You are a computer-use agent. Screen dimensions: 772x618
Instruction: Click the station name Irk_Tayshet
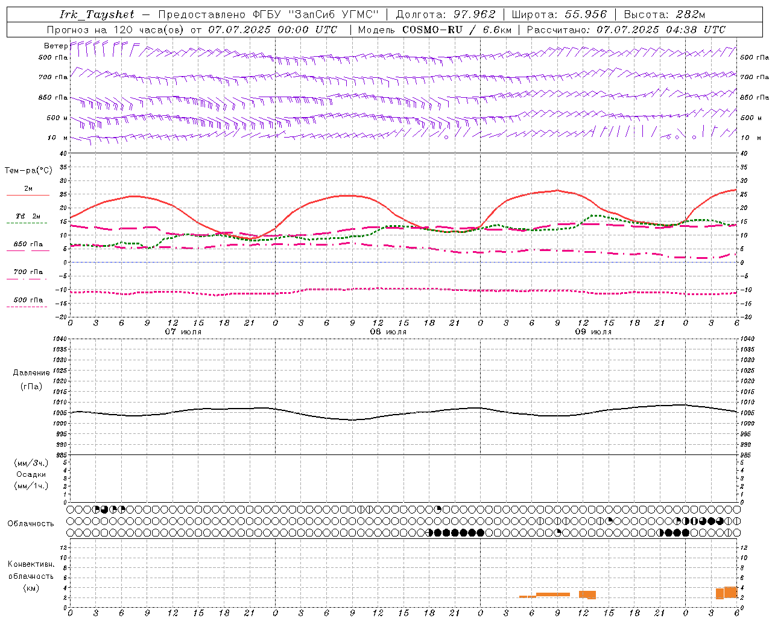[97, 14]
